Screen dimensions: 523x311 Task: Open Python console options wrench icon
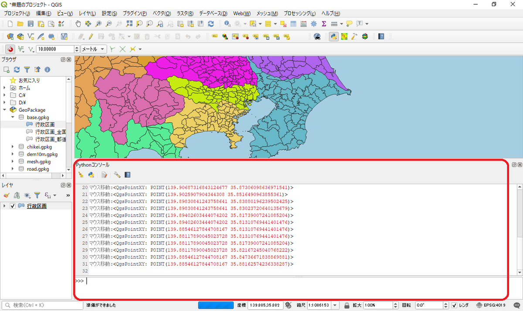point(117,175)
